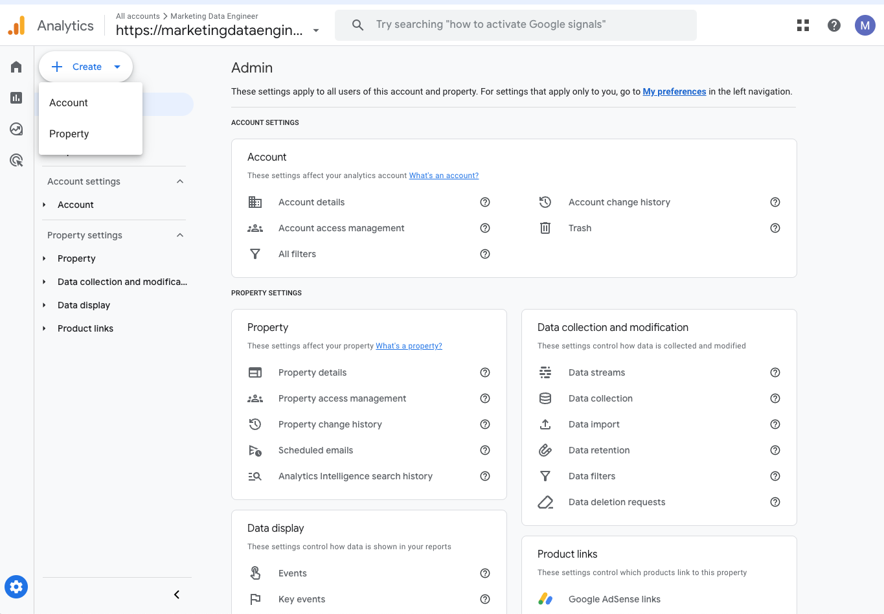884x614 pixels.
Task: Click the Trash icon under Account settings
Action: click(545, 228)
